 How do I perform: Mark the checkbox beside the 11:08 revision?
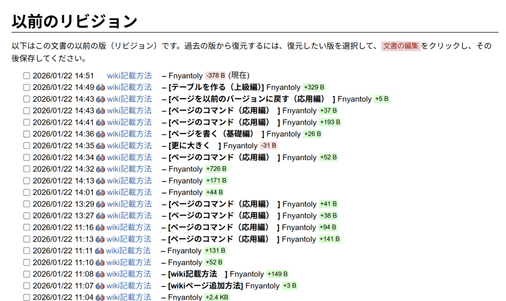pos(26,275)
